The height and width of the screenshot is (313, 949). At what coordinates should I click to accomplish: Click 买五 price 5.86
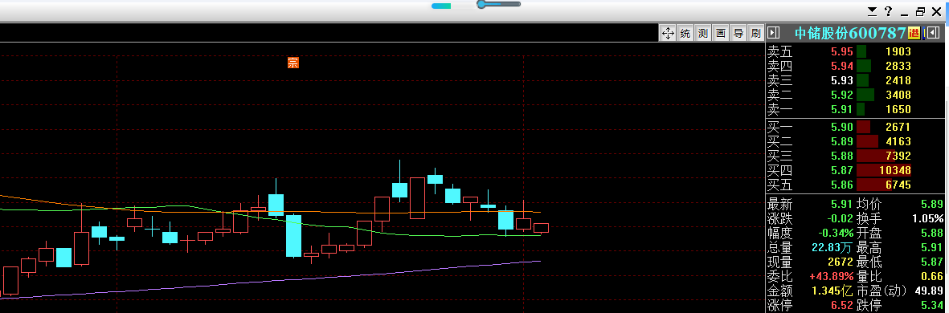842,185
